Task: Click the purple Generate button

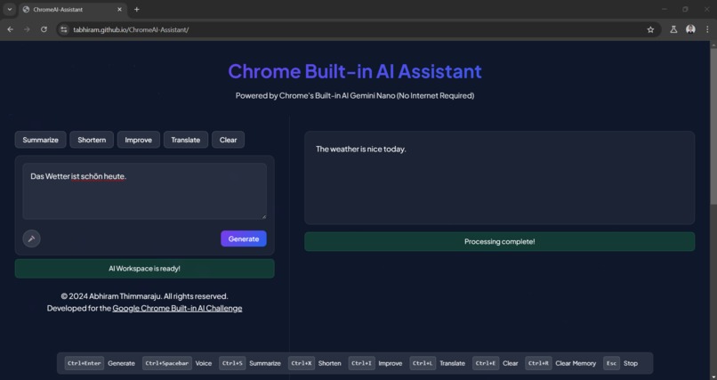Action: 244,239
